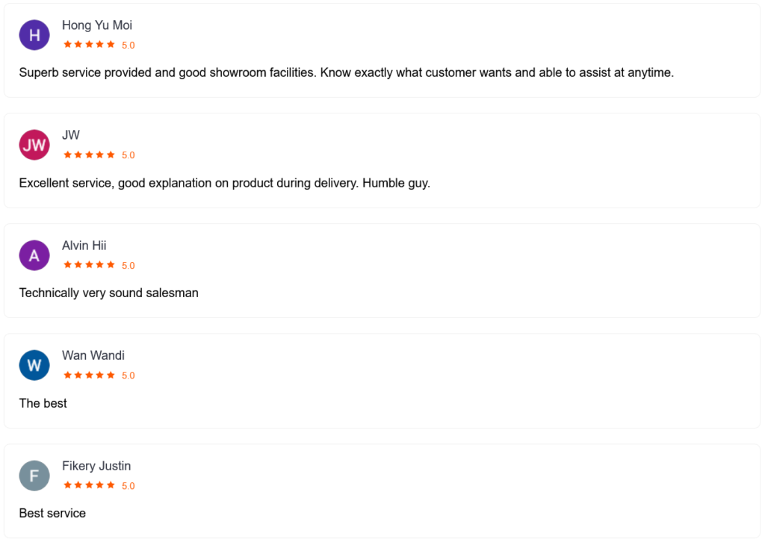The height and width of the screenshot is (542, 765).
Task: Click the star rating under JW
Action: coord(90,155)
